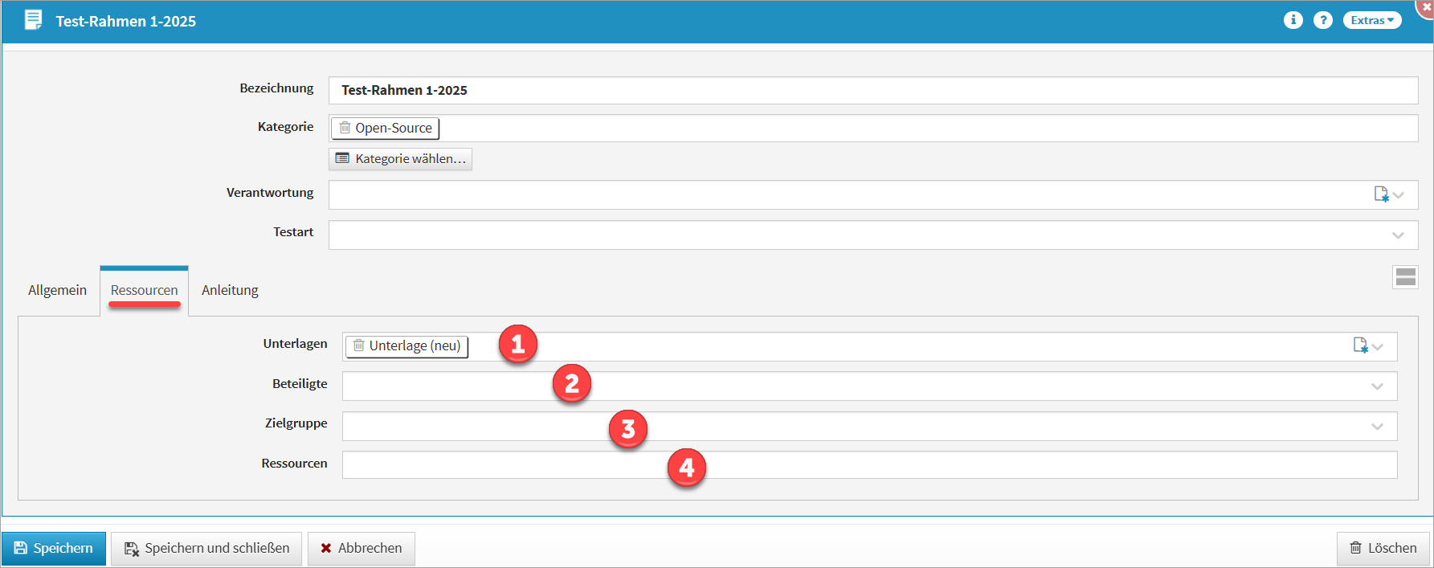1434x568 pixels.
Task: Toggle the panel layout view icon
Action: click(x=1405, y=277)
